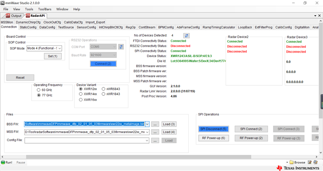Click the BSS FW path input field
Viewport: 323px width, 171px height.
pos(85,124)
